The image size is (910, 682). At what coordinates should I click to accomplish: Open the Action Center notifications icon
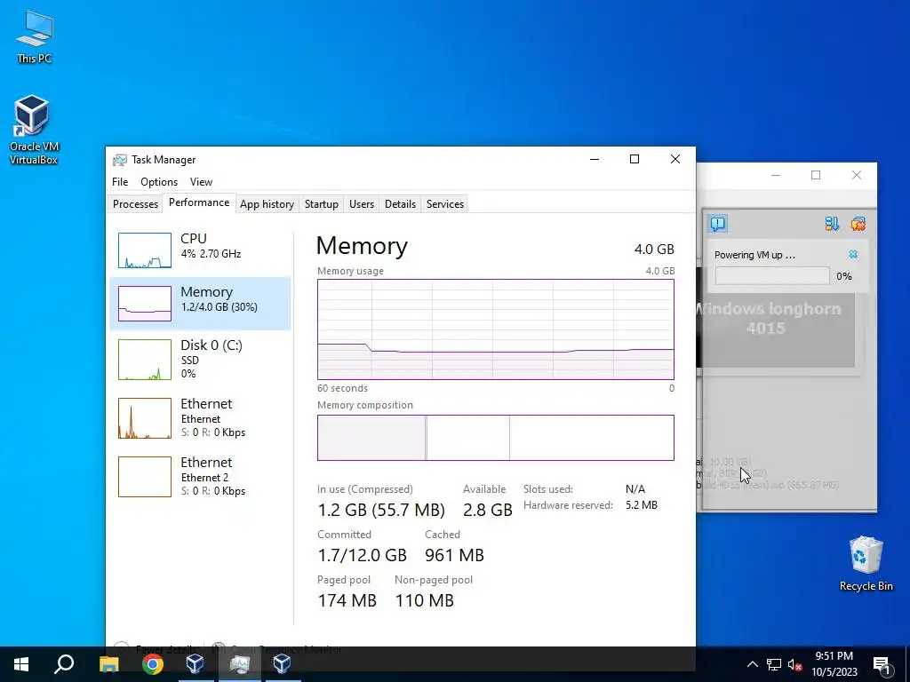point(882,665)
